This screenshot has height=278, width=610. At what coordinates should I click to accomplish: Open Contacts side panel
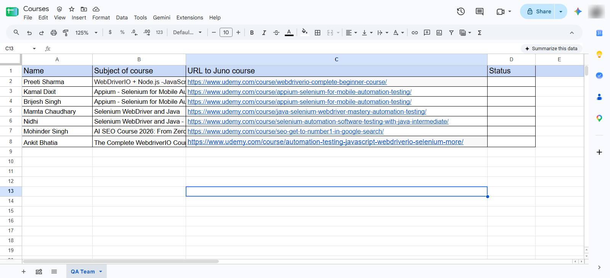[599, 97]
